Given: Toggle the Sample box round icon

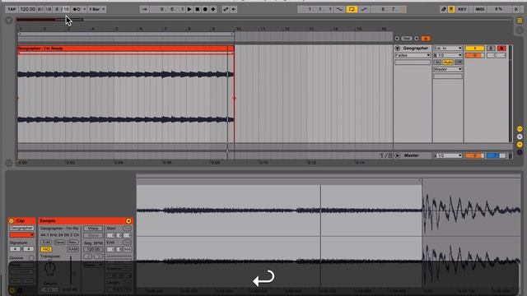Looking at the screenshot, I should (128, 221).
